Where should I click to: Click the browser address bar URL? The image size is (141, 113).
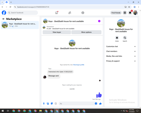(x=33, y=7)
